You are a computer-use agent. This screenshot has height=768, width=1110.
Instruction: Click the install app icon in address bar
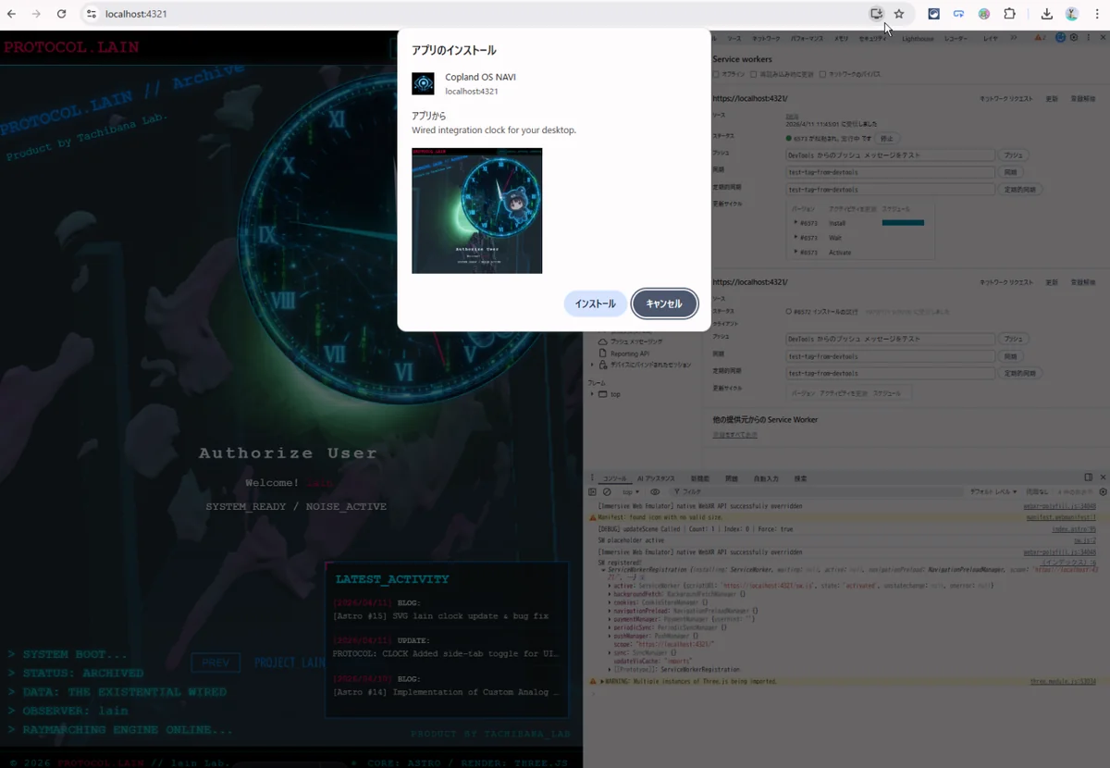point(876,14)
